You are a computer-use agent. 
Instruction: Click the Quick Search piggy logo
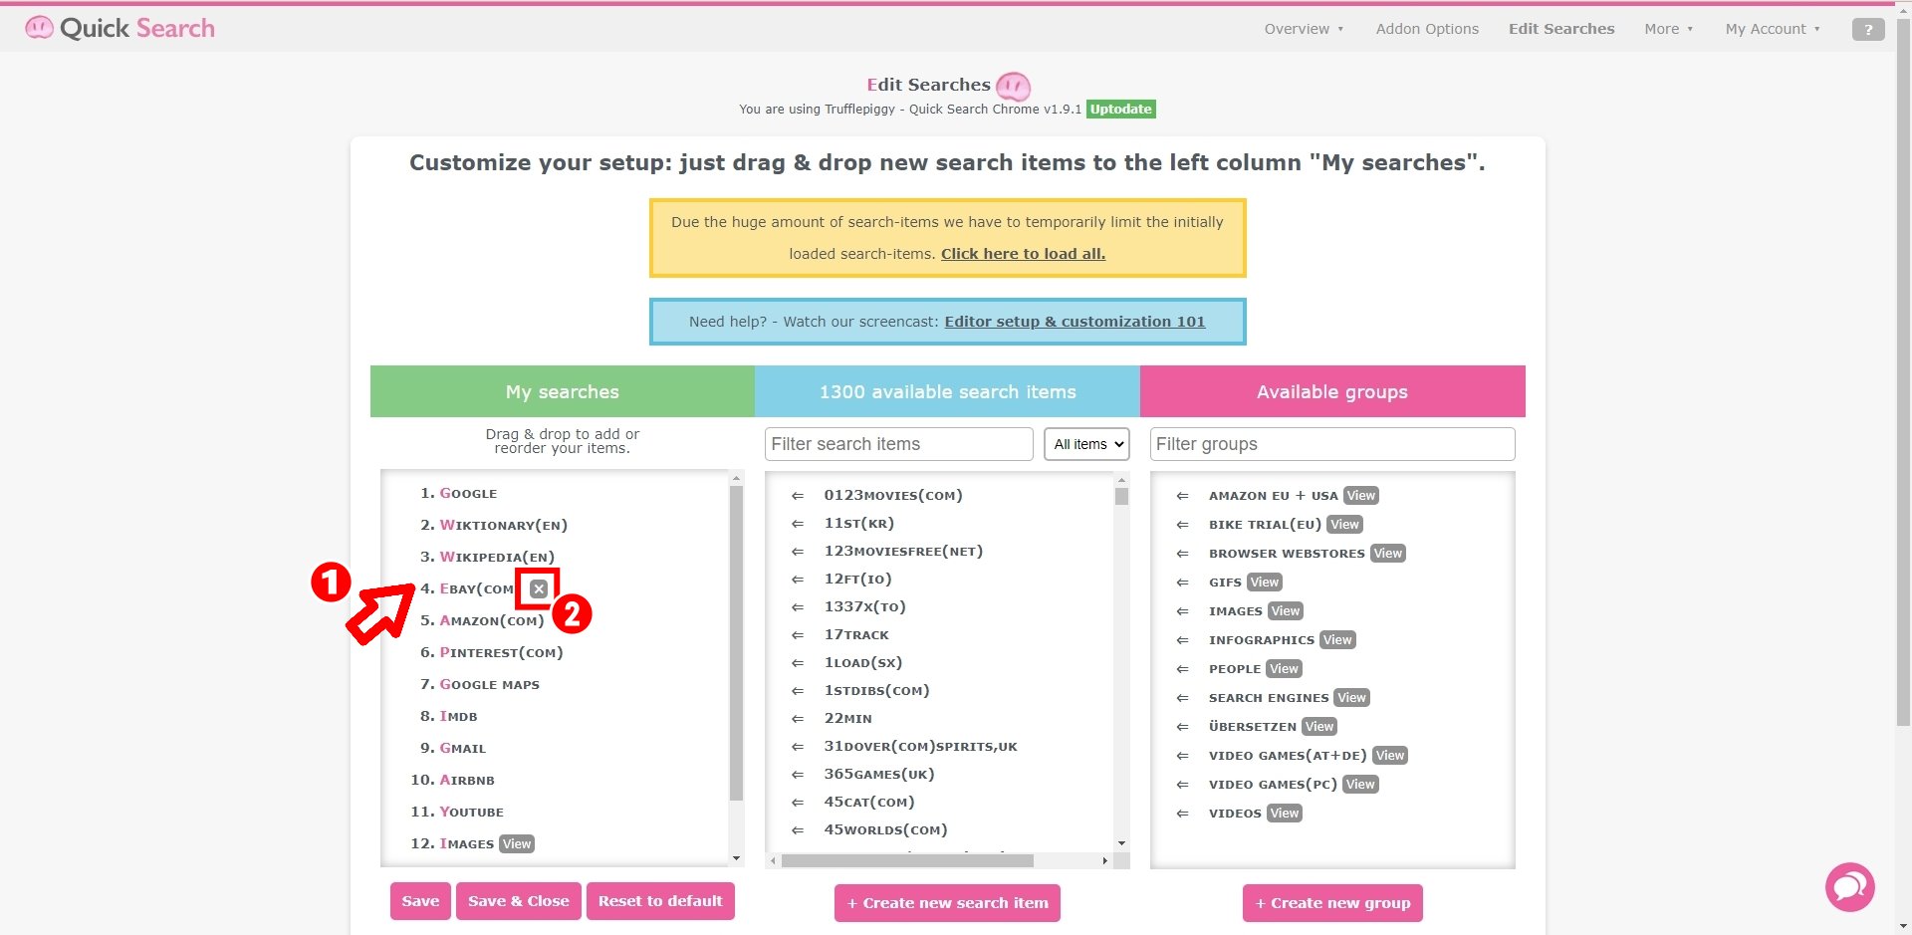119,28
